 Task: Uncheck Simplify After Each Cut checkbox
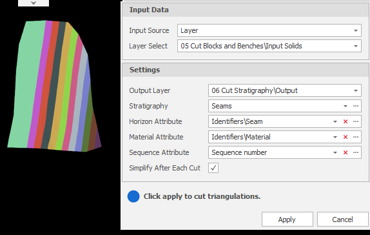point(213,168)
